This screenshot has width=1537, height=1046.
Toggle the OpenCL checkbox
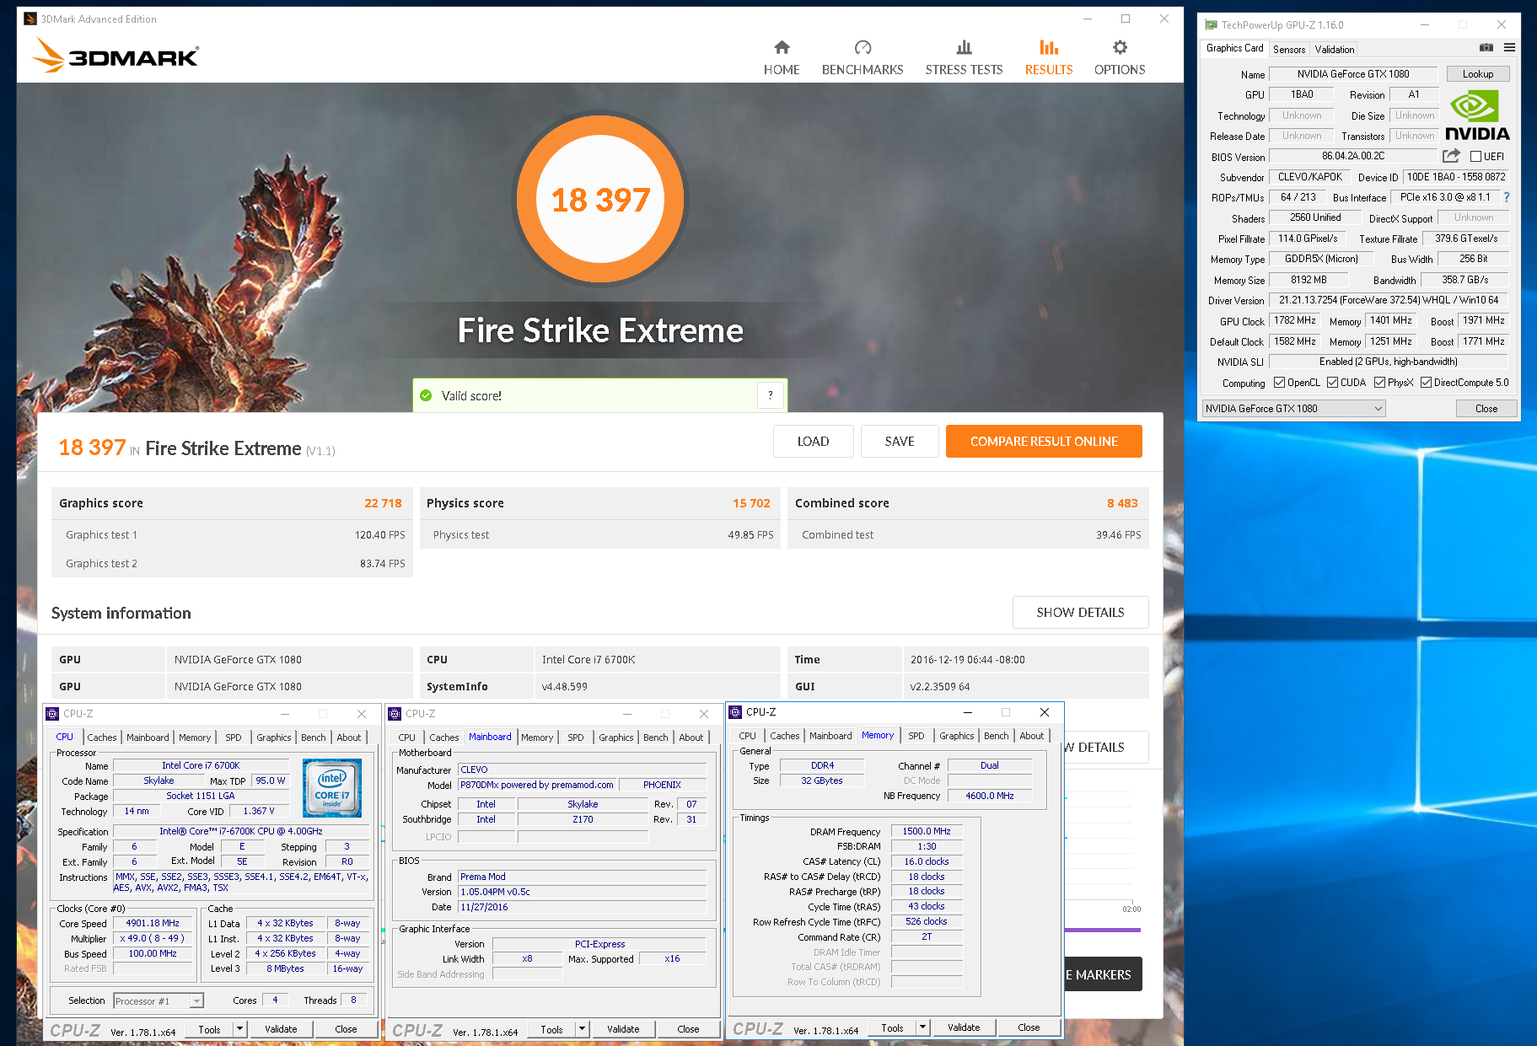1279,383
